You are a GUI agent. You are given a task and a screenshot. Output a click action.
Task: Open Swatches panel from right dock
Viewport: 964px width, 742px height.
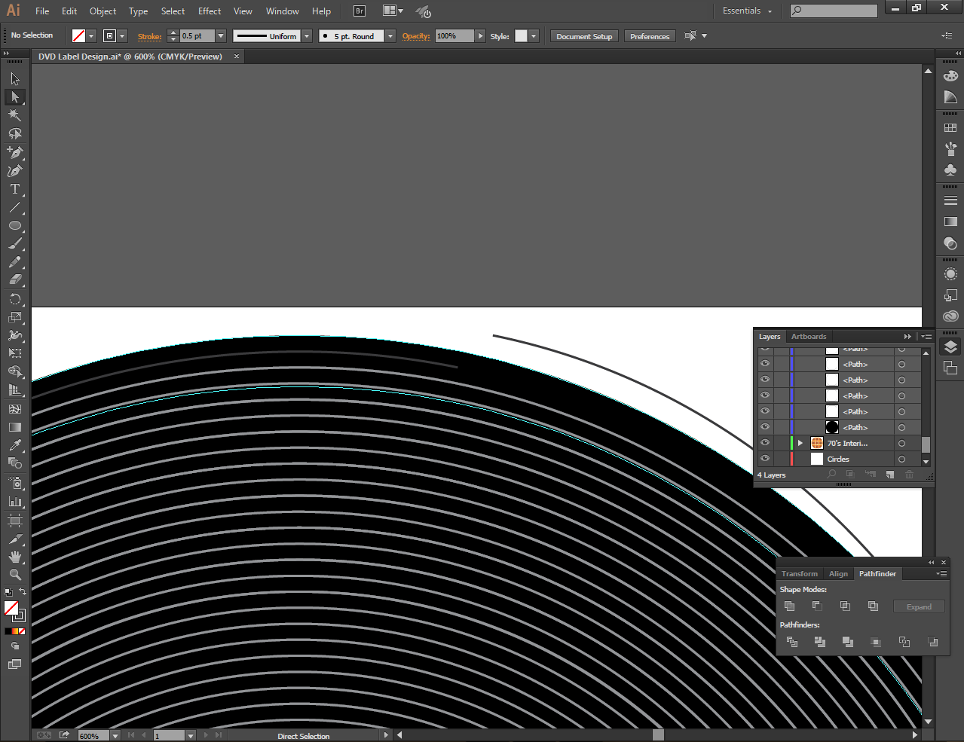pyautogui.click(x=950, y=128)
